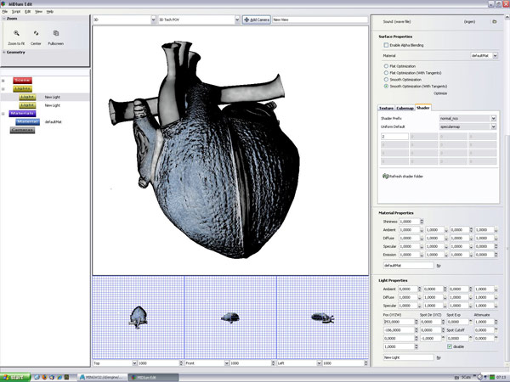Collapse the Materials tree node
The height and width of the screenshot is (382, 510).
3,114
